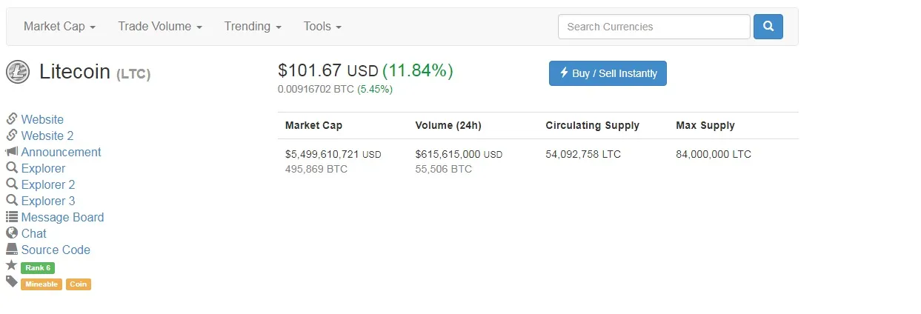This screenshot has height=314, width=921.
Task: Click the magnifying glass search button
Action: click(x=768, y=27)
